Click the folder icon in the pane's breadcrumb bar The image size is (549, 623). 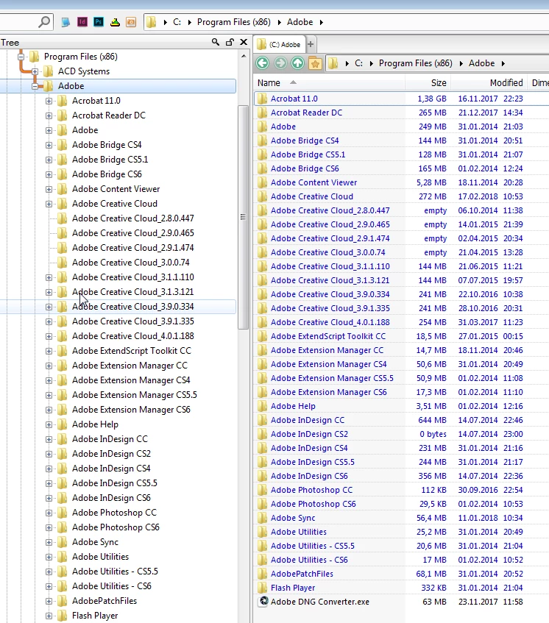[333, 63]
